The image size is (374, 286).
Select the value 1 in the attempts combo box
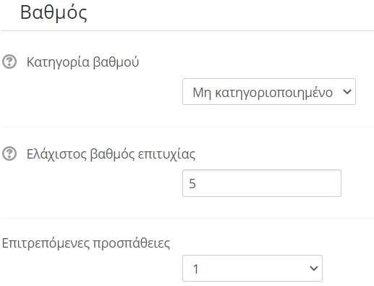[196, 269]
